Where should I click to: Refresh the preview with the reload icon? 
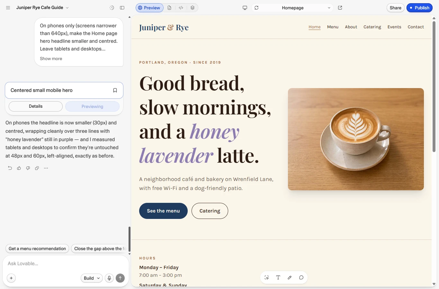pos(256,8)
